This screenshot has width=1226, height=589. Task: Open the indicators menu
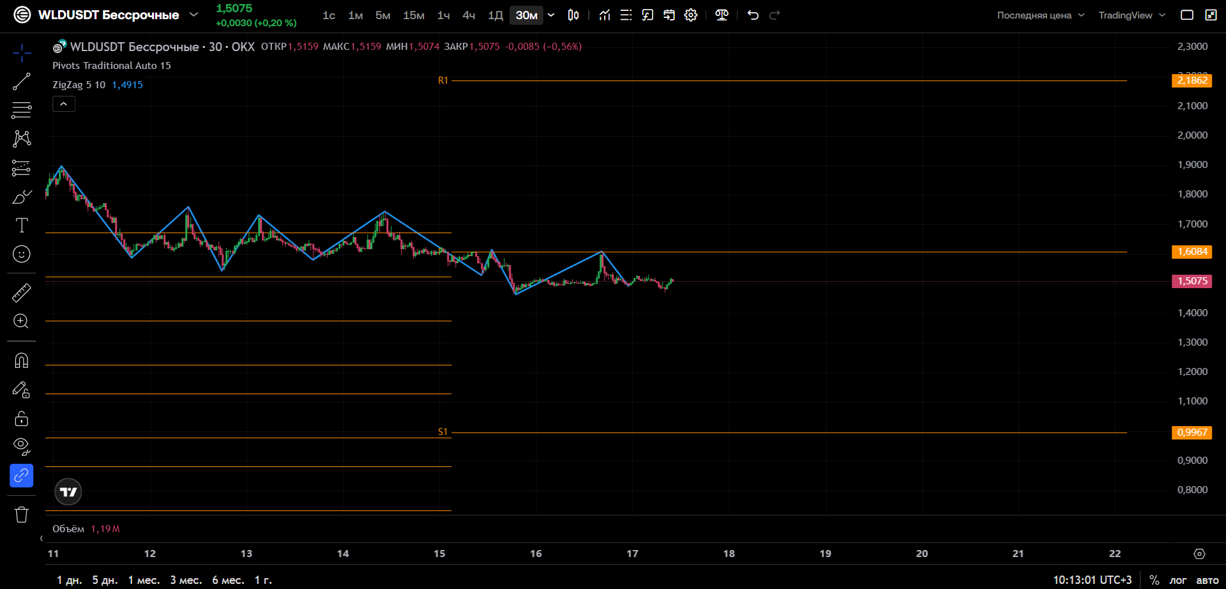(605, 15)
